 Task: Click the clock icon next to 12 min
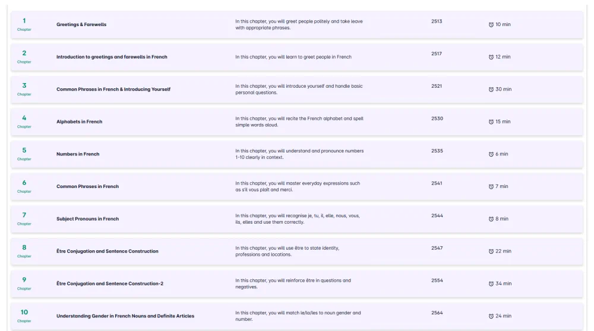491,57
